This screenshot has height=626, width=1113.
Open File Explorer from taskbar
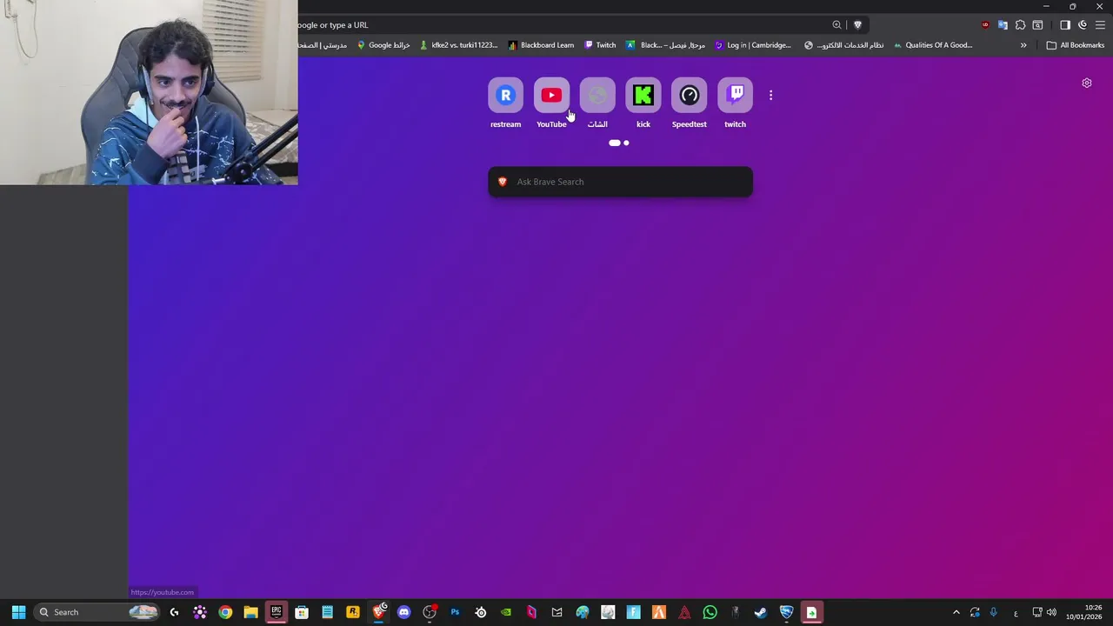[250, 612]
